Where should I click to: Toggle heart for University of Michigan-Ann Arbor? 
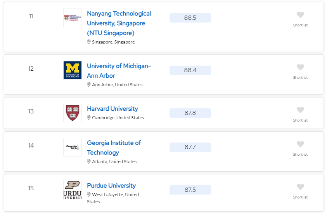pos(300,67)
